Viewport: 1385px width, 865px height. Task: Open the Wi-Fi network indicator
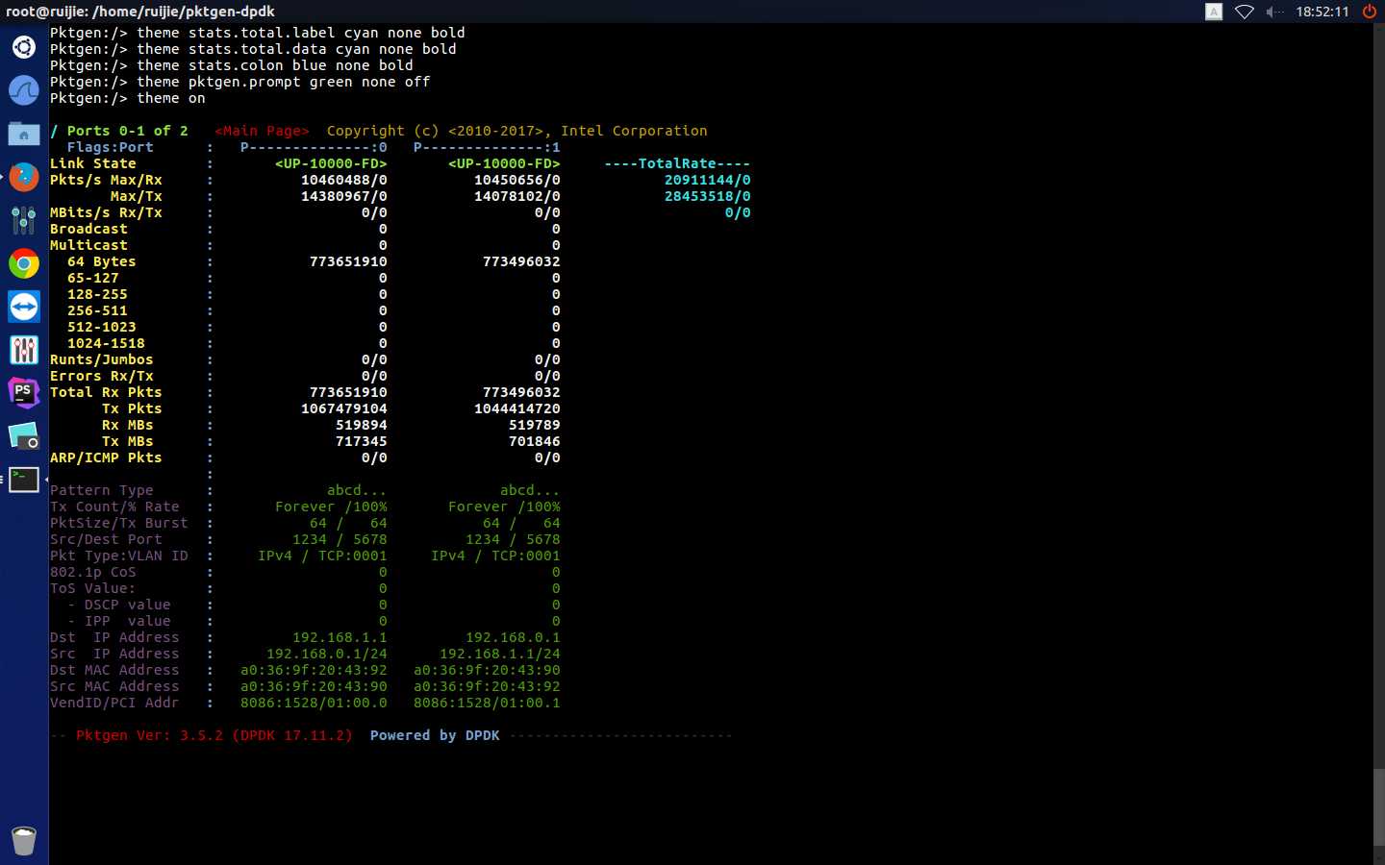[1244, 12]
